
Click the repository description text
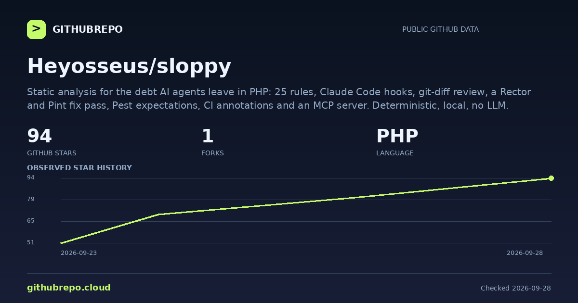279,99
